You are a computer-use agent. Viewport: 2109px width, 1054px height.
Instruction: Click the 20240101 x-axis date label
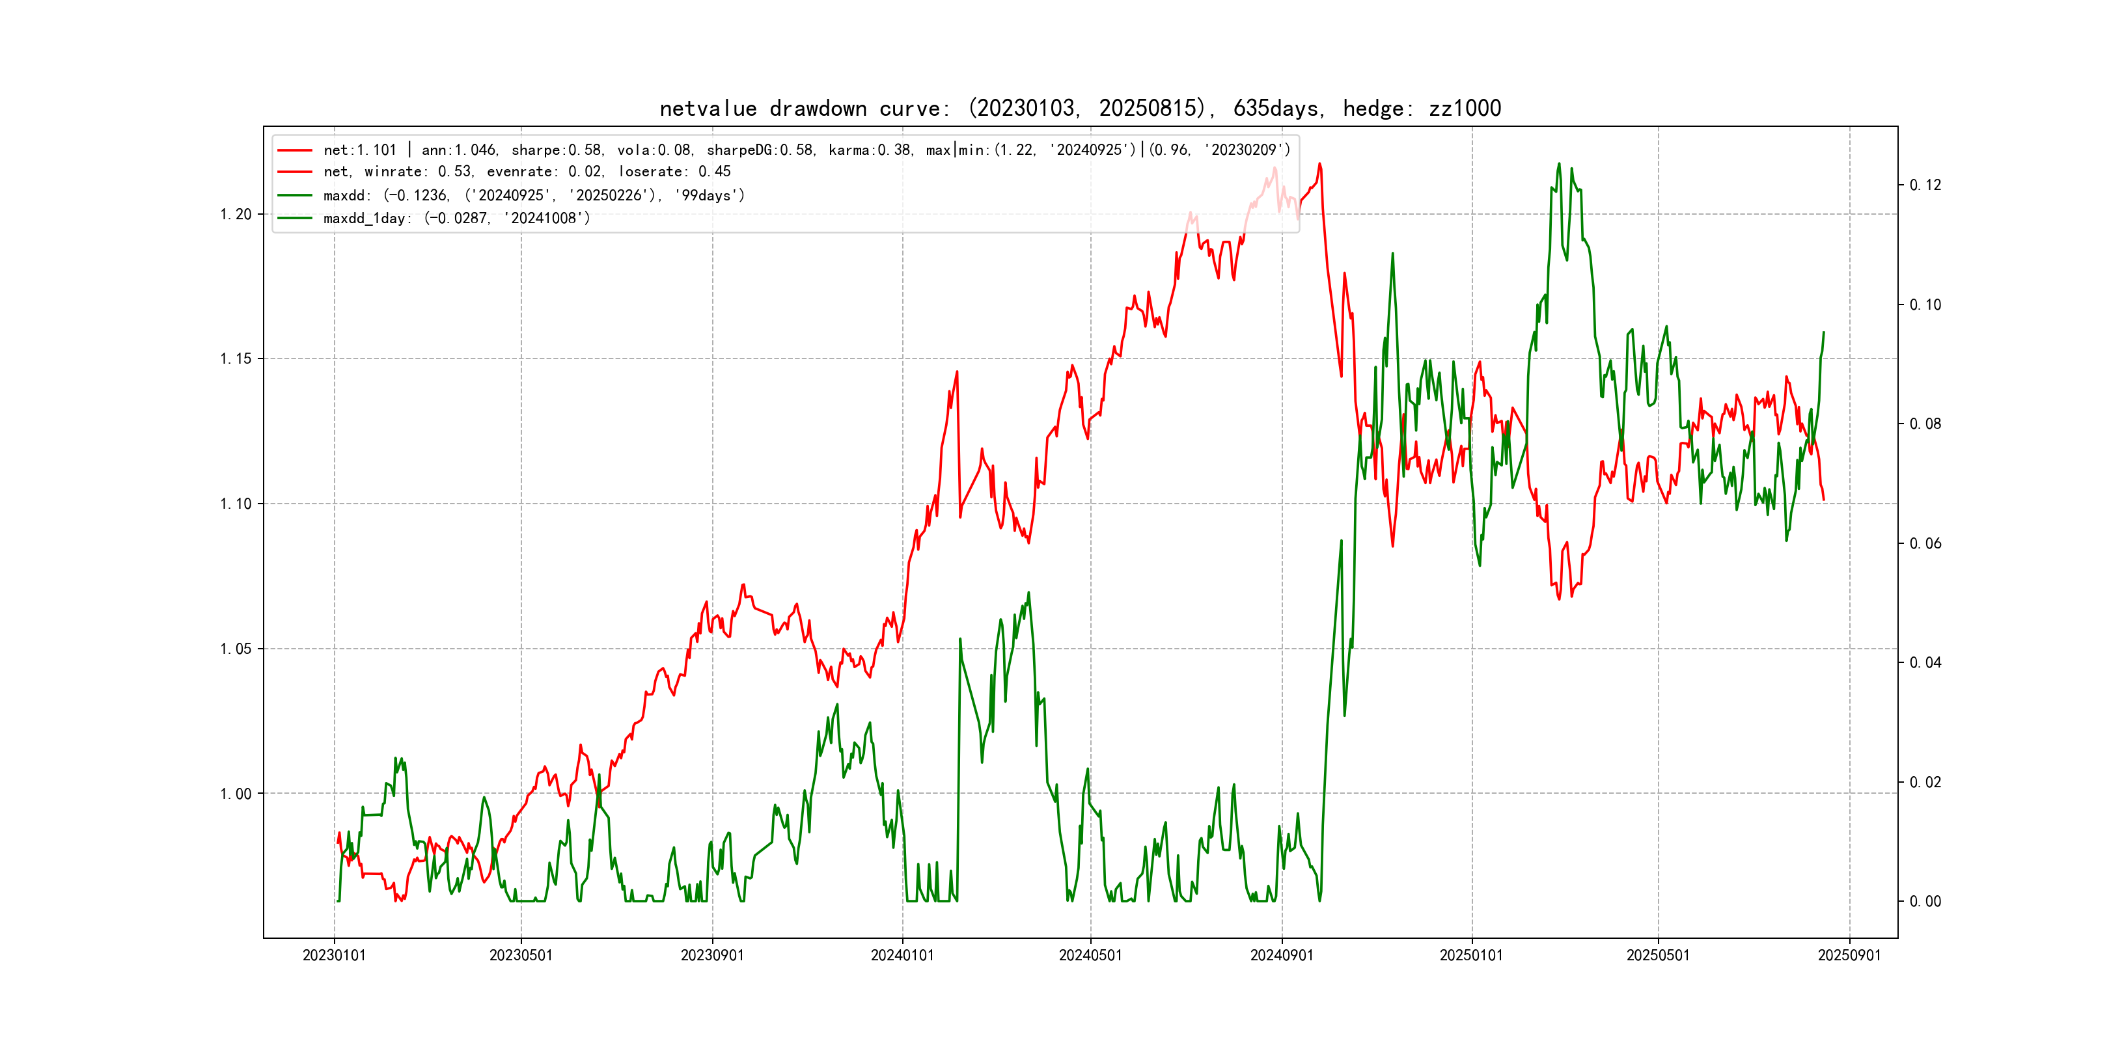click(902, 956)
